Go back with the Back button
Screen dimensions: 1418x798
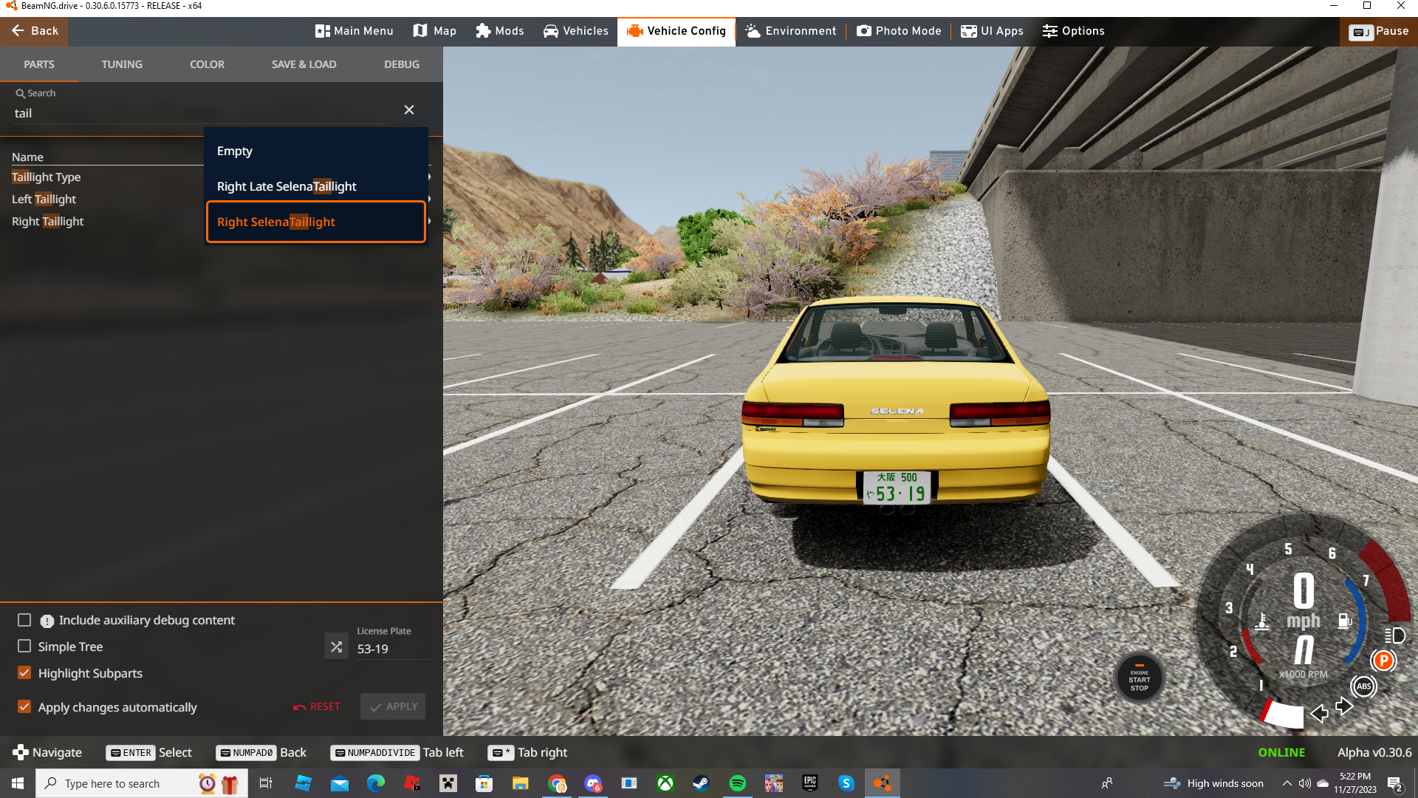tap(34, 31)
